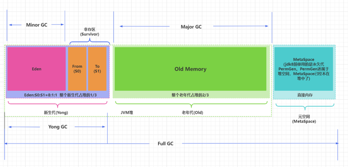348x167 pixels.
Task: Click the Minor GC label
Action: [x=37, y=25]
